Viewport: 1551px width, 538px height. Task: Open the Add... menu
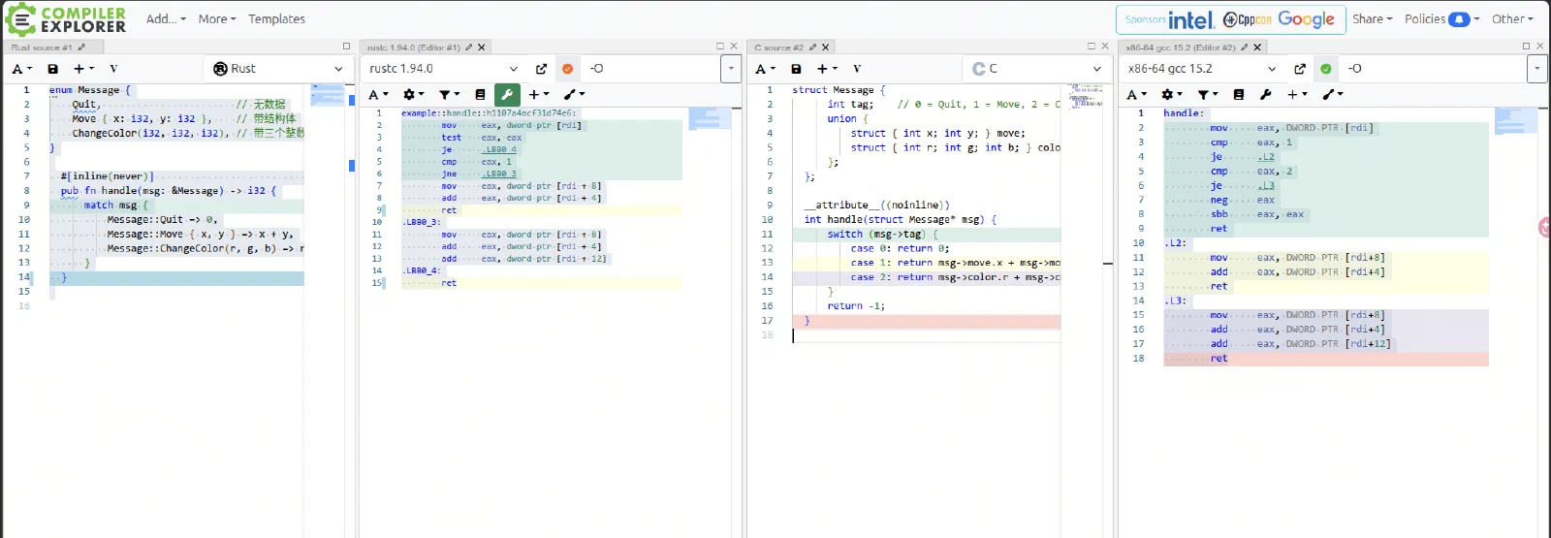[x=166, y=18]
